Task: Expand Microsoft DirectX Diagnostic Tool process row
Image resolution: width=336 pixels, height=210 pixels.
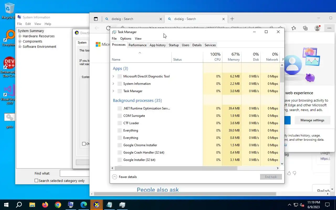Action: tap(113, 76)
